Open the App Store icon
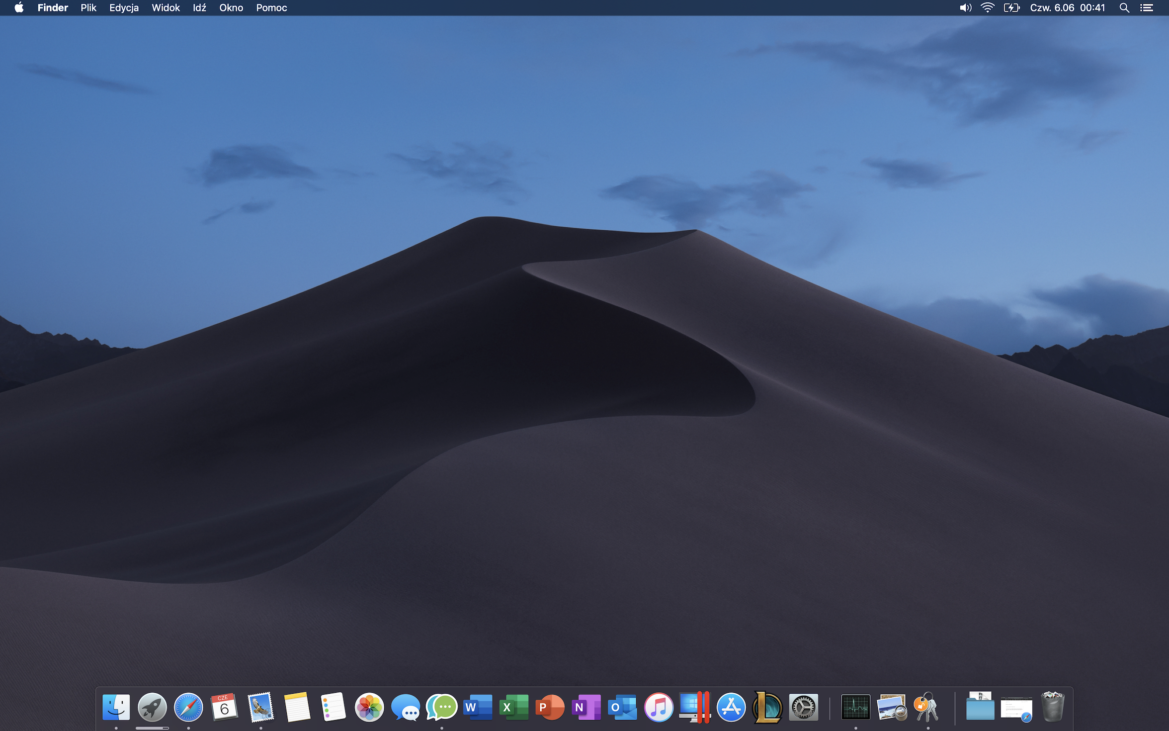 731,707
